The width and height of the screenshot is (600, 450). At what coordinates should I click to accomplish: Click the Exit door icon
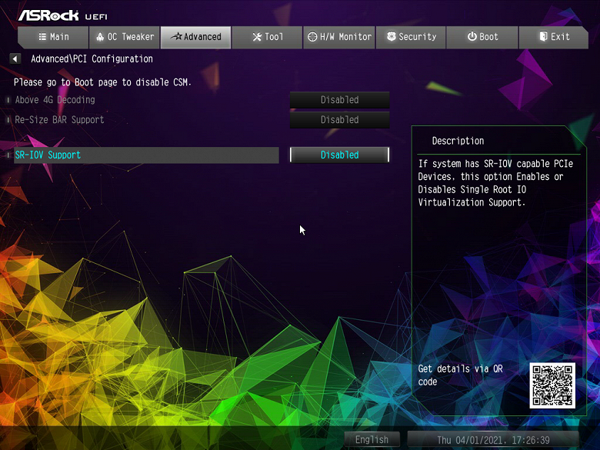tap(542, 37)
